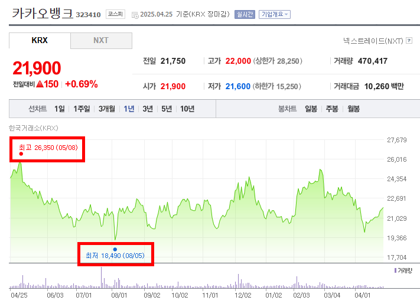Select the 3년 line chart period
The height and width of the screenshot is (307, 420).
[148, 109]
